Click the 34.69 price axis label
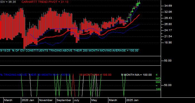Viewport: 195px width, 103px height. 168,6
